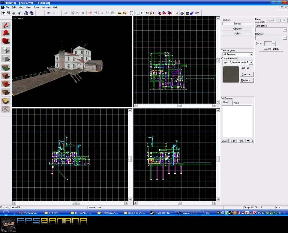Activate the Vertex manipulation tool
The height and width of the screenshot is (233, 288).
coord(6,109)
